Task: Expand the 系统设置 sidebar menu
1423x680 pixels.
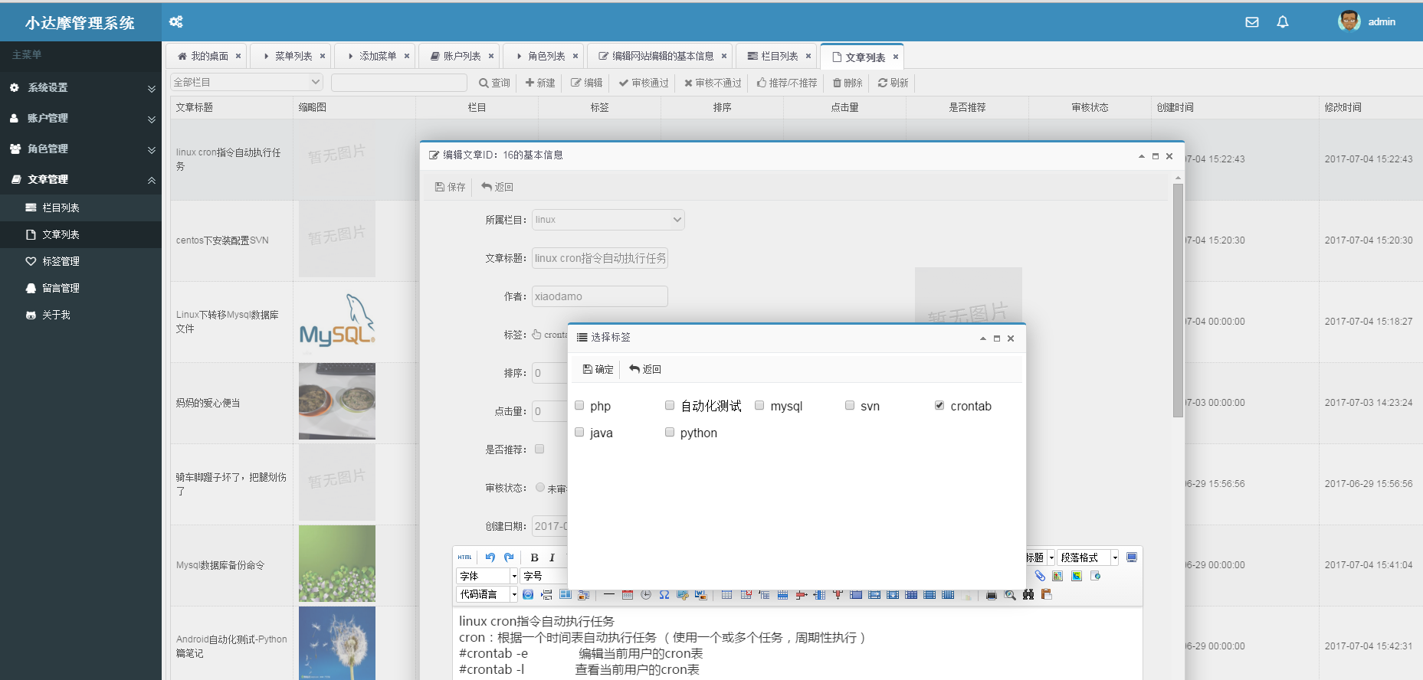Action: click(80, 87)
